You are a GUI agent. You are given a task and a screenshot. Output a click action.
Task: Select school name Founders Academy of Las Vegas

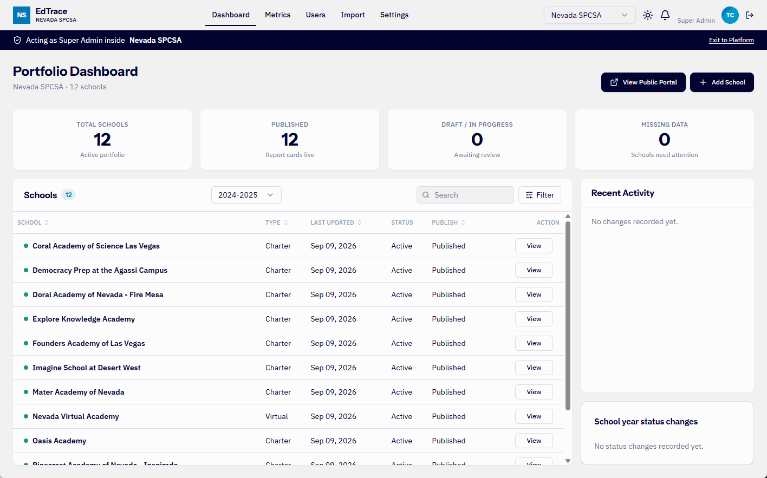pos(89,343)
